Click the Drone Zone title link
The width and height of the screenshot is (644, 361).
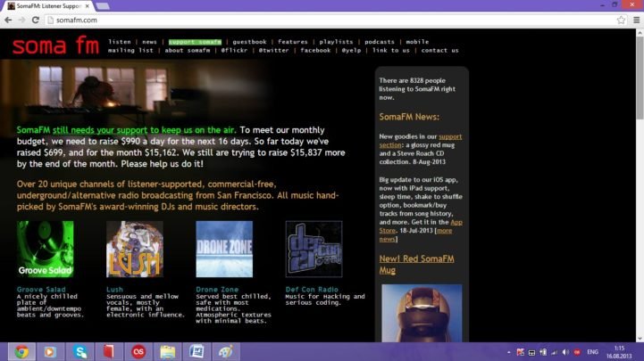click(217, 290)
